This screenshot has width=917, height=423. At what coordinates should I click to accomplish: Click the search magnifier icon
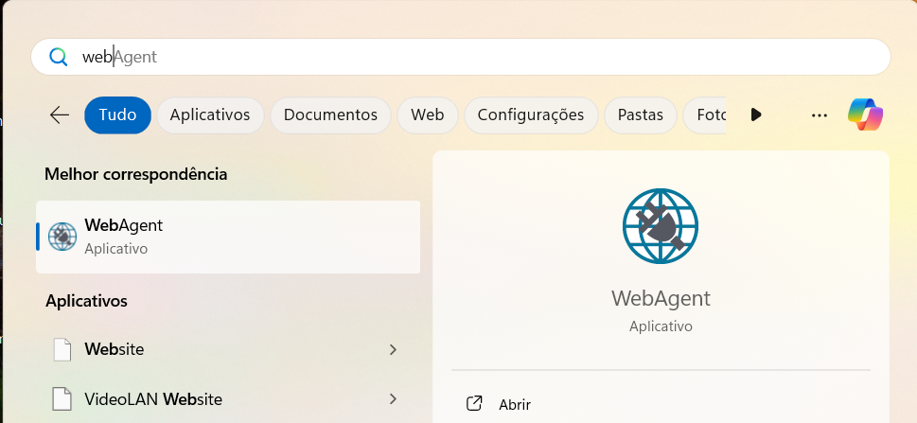point(59,57)
